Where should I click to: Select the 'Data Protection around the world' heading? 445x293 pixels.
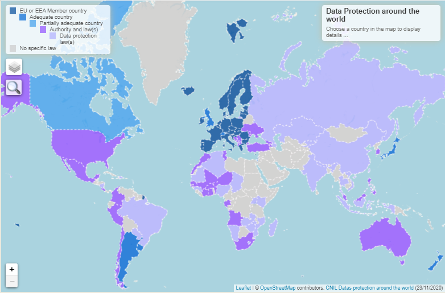(x=372, y=15)
